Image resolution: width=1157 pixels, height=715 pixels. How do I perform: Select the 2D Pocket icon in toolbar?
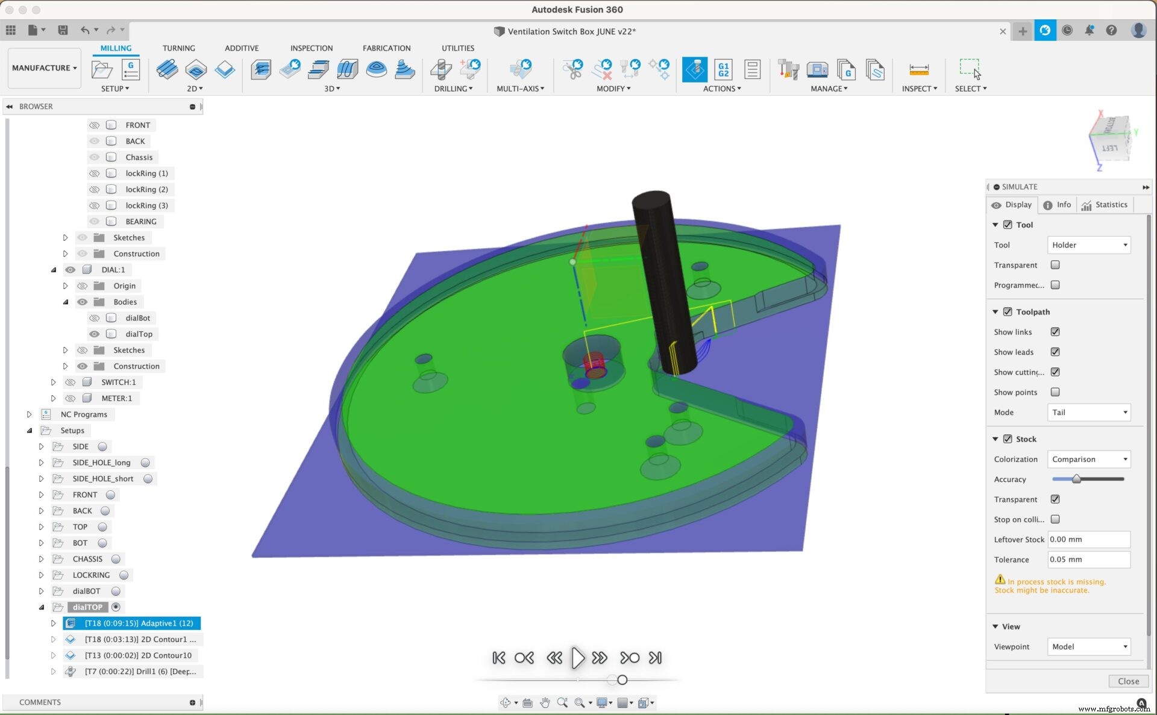[x=196, y=70]
